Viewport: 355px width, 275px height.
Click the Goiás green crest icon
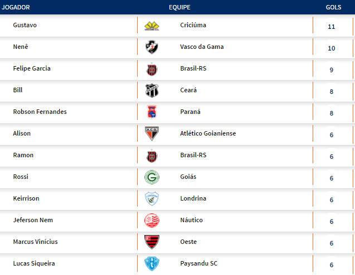click(152, 177)
